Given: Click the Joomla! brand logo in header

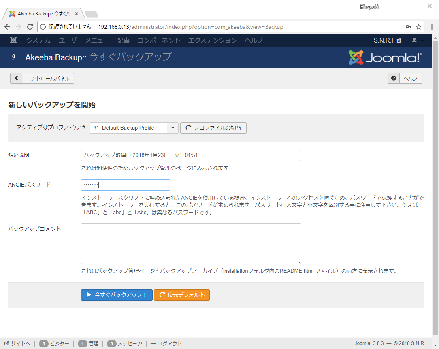Looking at the screenshot, I should tap(385, 57).
